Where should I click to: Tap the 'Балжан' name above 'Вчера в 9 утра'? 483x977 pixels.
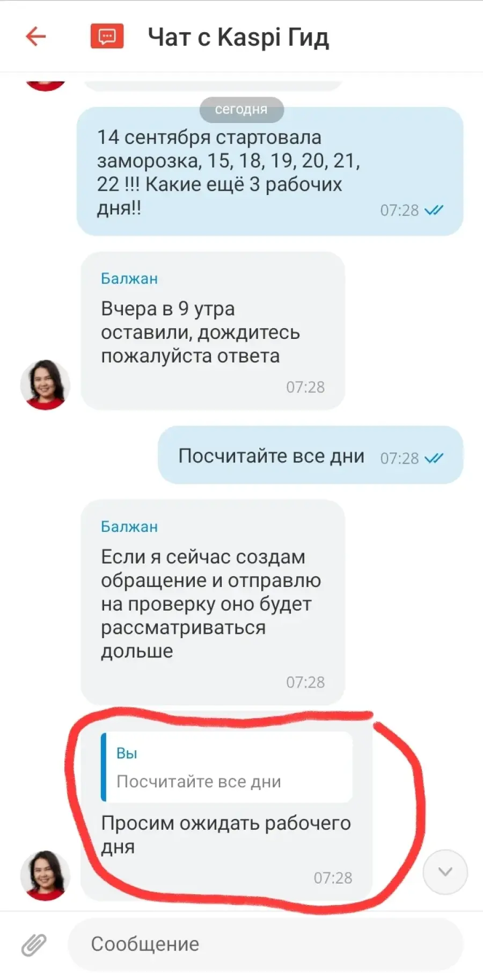pyautogui.click(x=129, y=279)
